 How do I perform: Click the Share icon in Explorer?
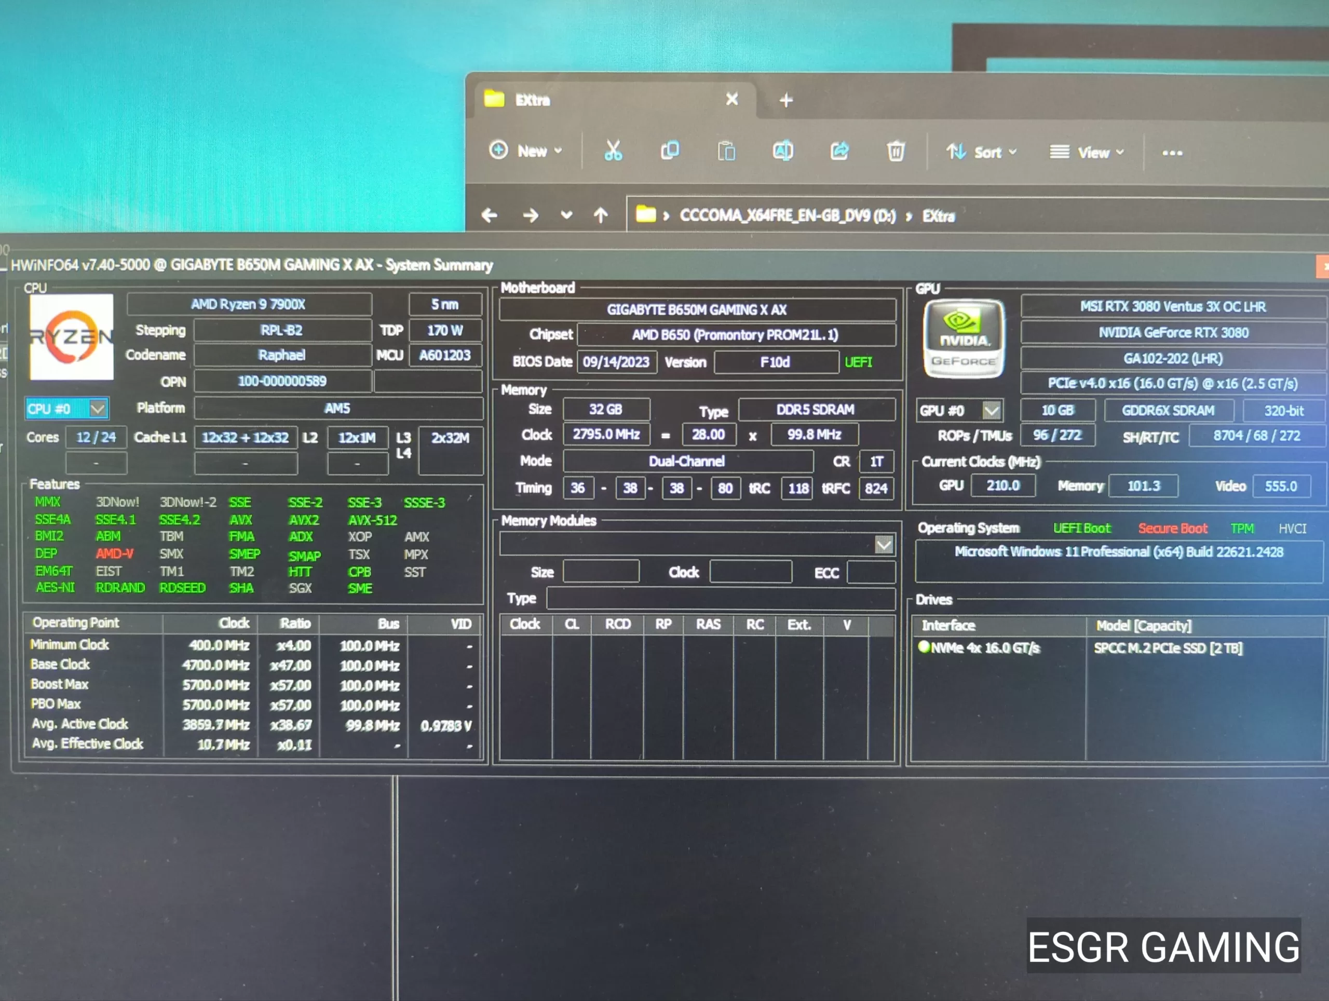(x=839, y=152)
